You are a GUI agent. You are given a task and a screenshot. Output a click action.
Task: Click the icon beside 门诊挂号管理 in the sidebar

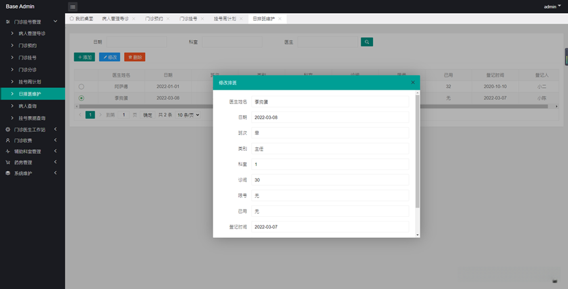[x=8, y=22]
